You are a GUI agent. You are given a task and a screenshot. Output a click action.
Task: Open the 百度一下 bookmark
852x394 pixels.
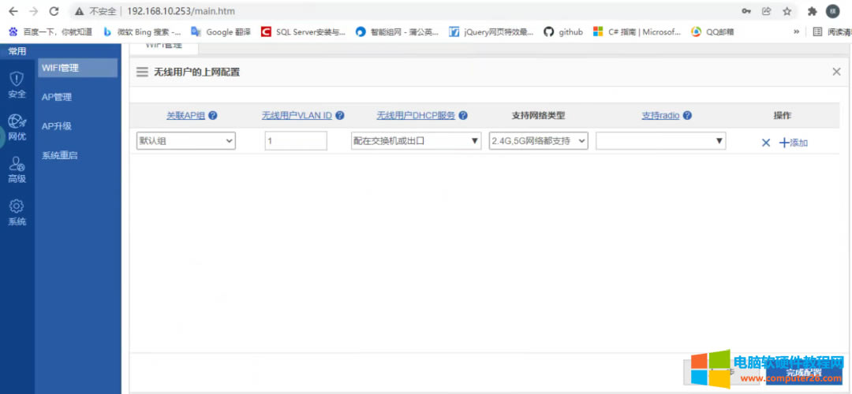tap(50, 32)
